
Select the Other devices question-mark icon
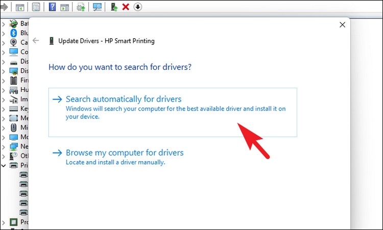tap(14, 156)
